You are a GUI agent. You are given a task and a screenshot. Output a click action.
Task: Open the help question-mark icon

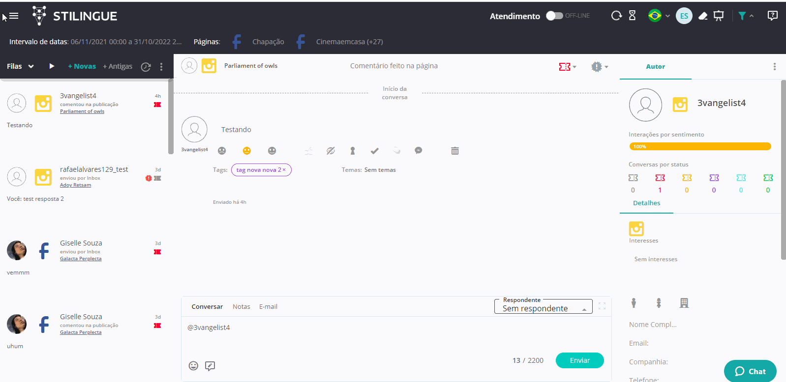[x=772, y=16]
